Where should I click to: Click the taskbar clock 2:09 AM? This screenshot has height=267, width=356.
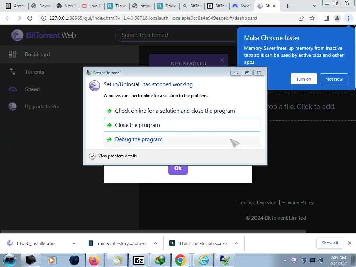click(338, 260)
